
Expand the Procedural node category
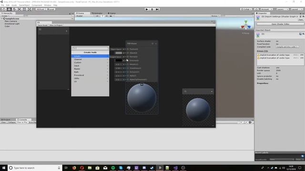point(90,75)
